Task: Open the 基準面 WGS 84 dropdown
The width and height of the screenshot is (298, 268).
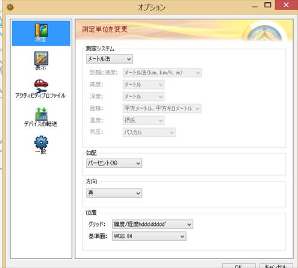Action: coord(149,236)
